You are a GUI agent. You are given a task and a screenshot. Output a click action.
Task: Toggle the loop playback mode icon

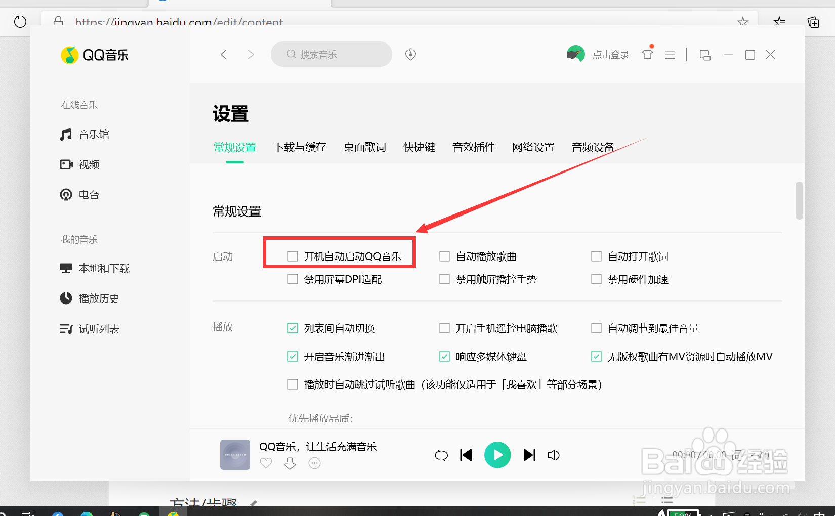pyautogui.click(x=441, y=455)
